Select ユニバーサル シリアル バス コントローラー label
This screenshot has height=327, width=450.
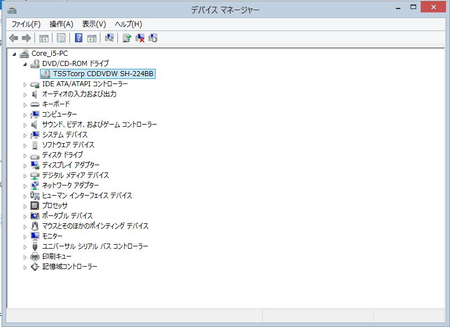point(95,246)
